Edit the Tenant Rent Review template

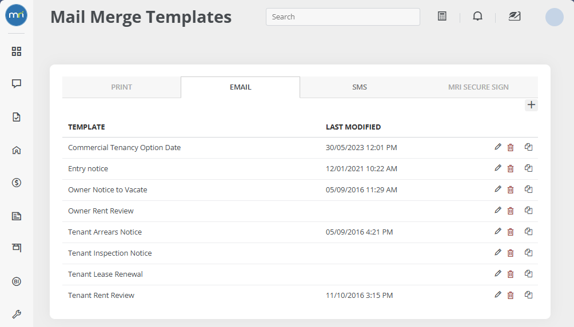pyautogui.click(x=498, y=295)
